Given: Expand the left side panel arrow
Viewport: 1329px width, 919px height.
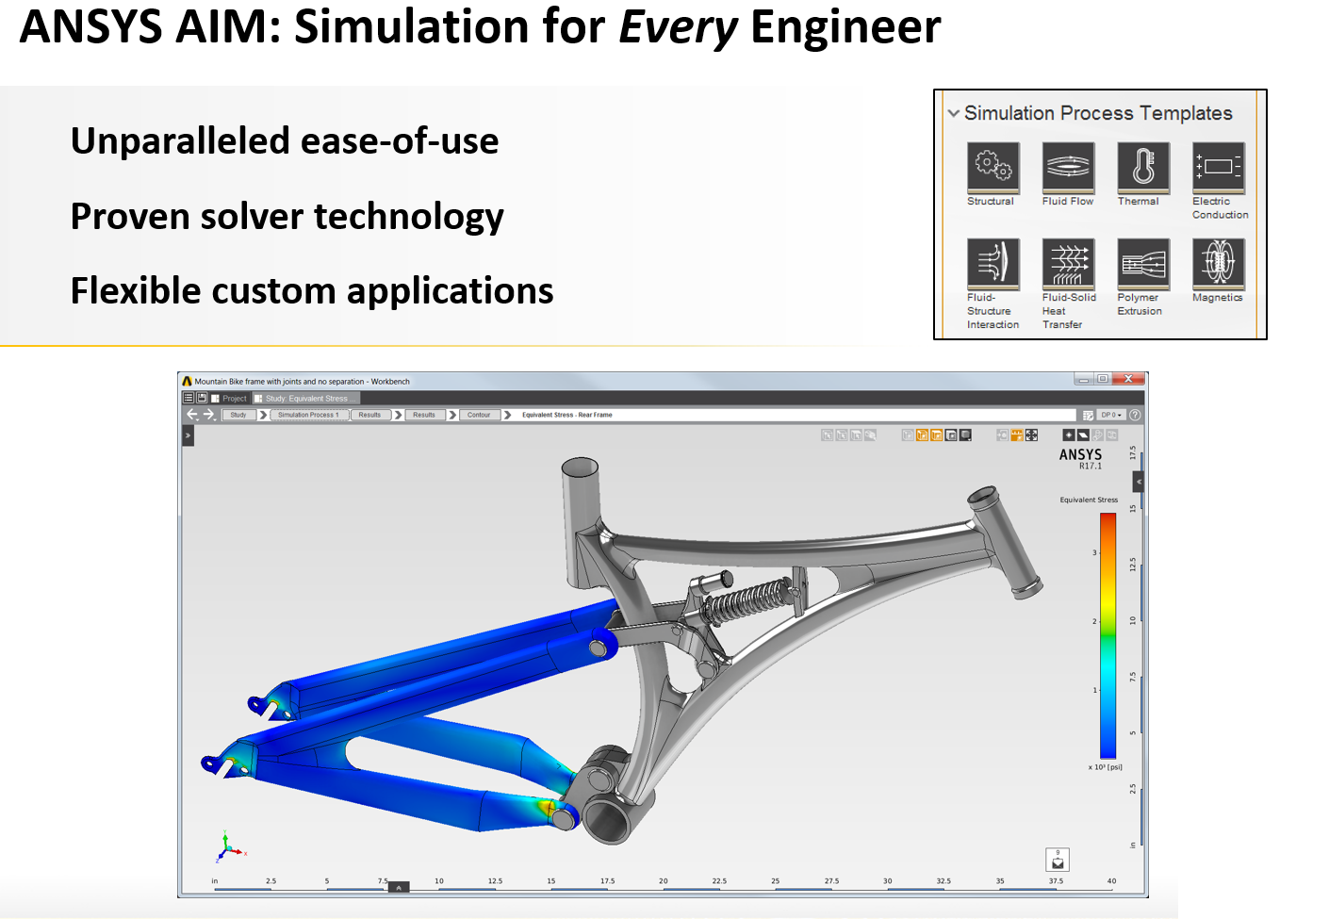Looking at the screenshot, I should click(x=188, y=435).
